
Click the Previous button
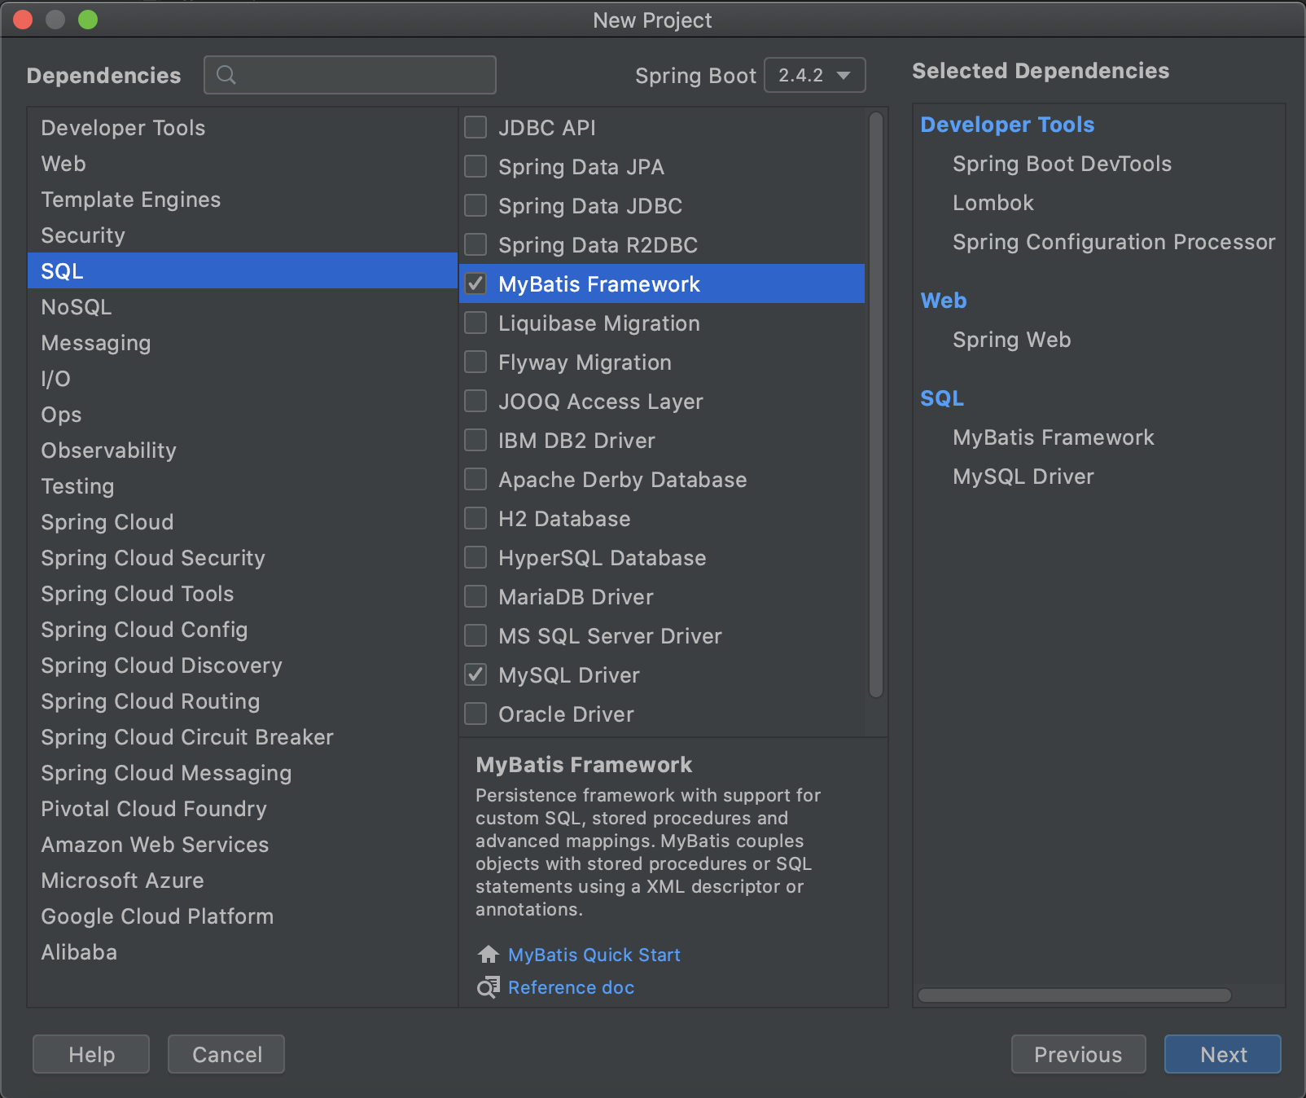1078,1054
